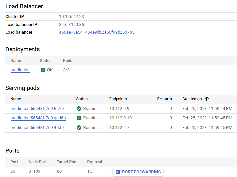237x177 pixels.
Task: Click the Target Port column header
Action: click(67, 162)
